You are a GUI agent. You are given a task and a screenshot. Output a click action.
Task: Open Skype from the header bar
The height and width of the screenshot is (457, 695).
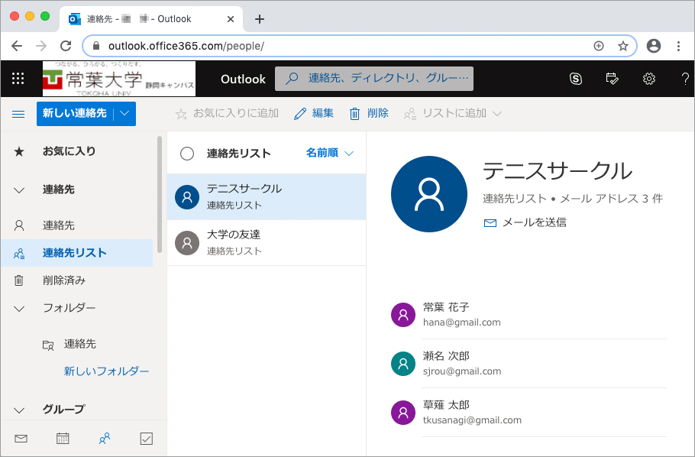click(x=576, y=79)
